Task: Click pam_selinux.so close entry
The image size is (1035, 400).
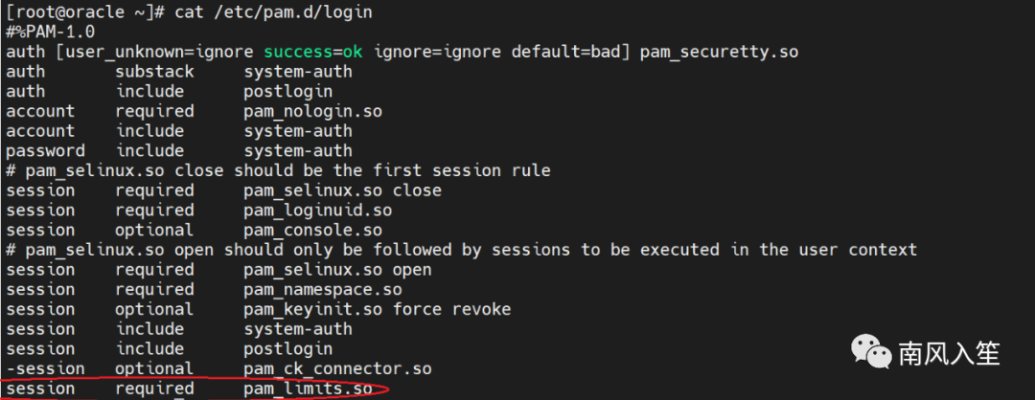Action: [342, 190]
